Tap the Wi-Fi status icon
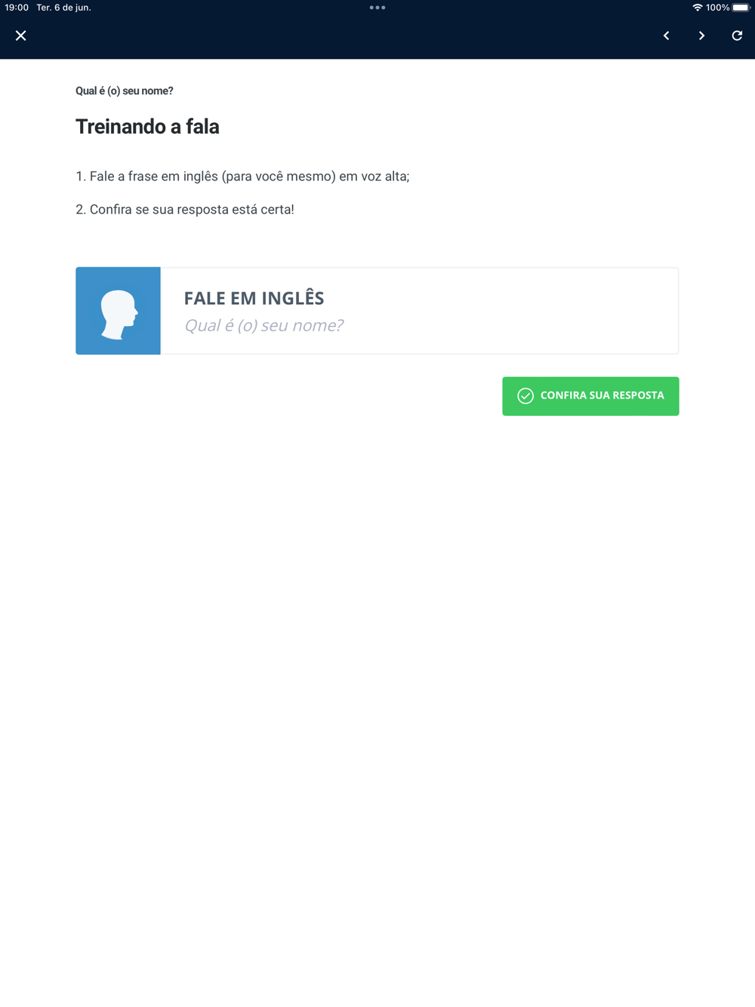755x1007 pixels. (697, 8)
